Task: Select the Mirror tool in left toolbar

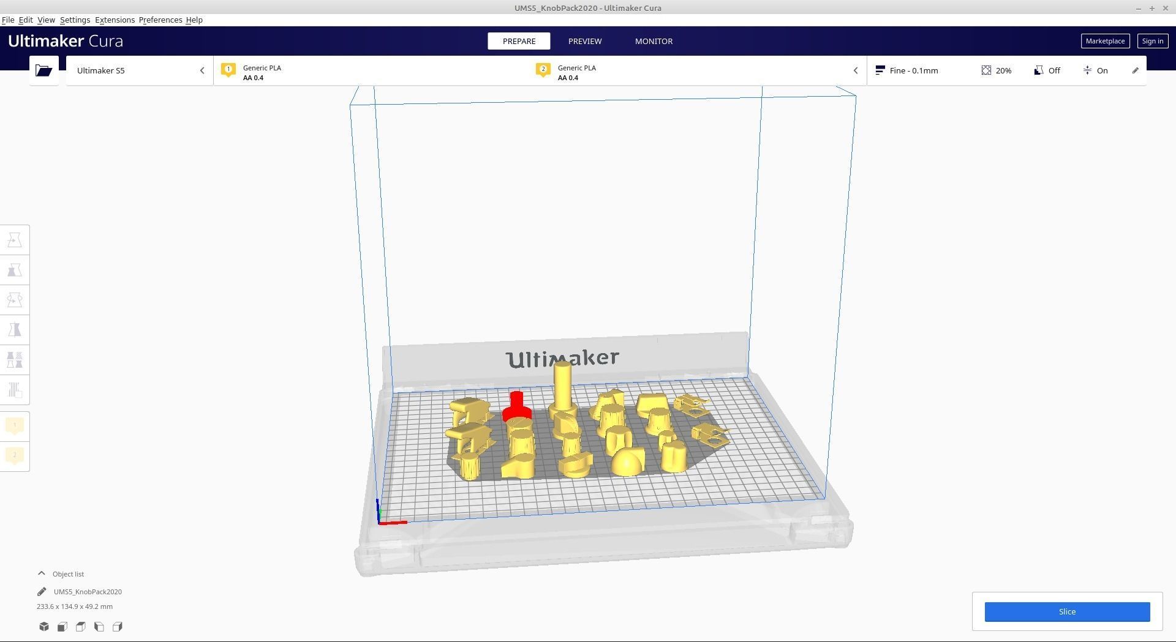Action: [15, 330]
